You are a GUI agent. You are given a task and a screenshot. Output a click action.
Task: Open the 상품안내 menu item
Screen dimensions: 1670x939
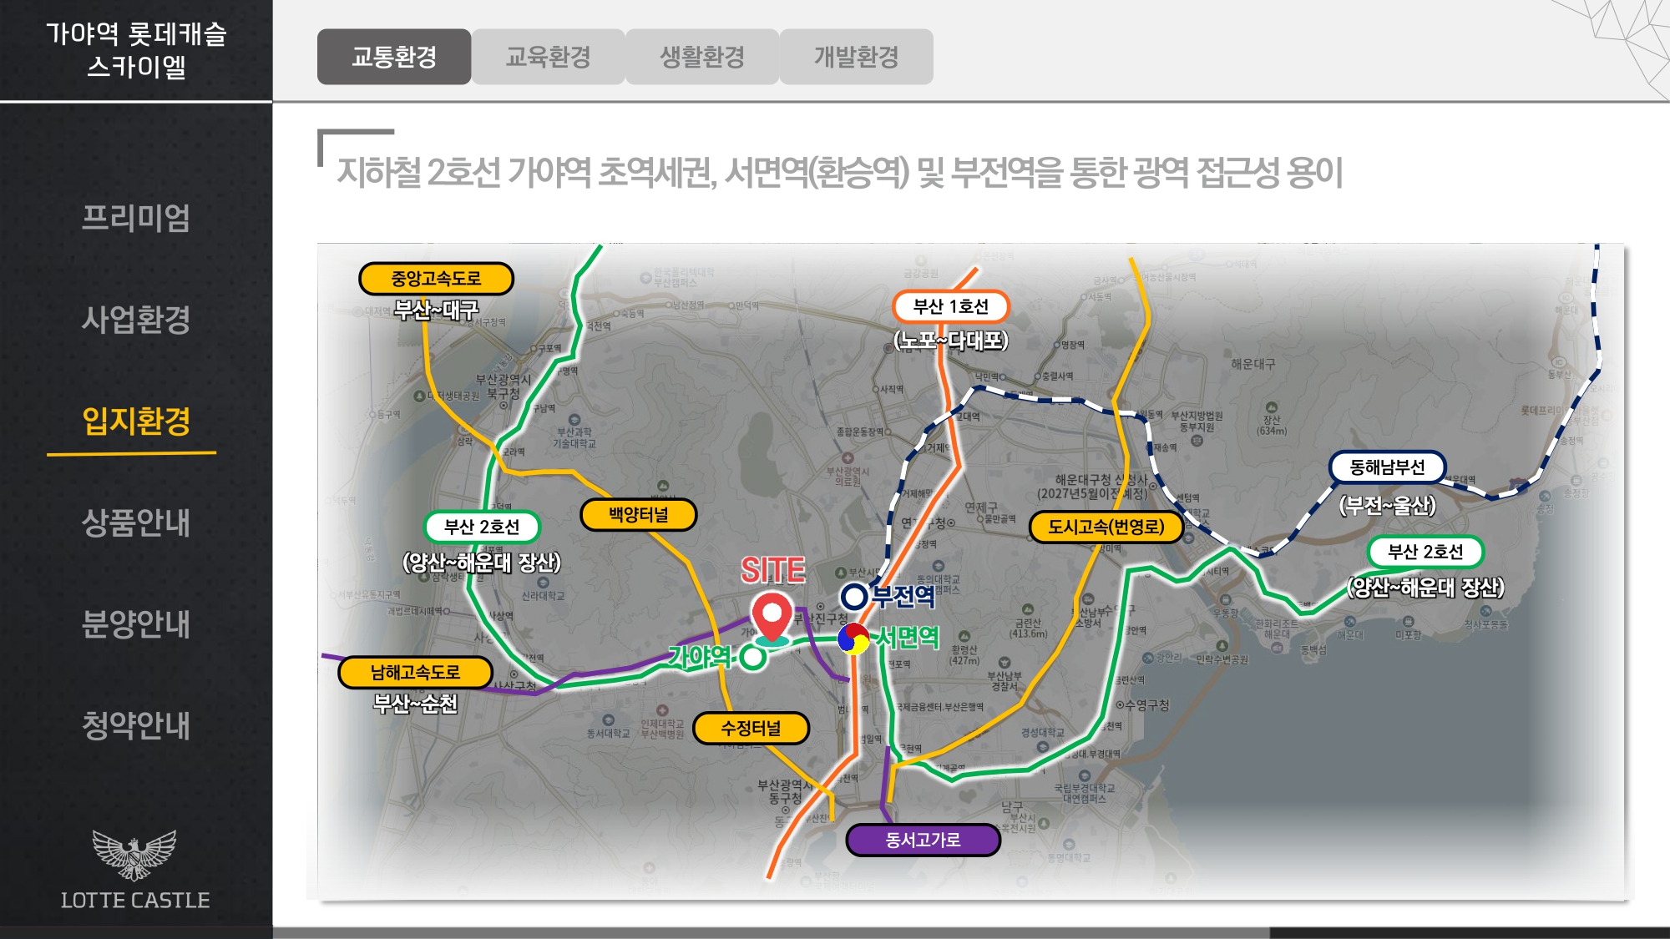(x=135, y=523)
